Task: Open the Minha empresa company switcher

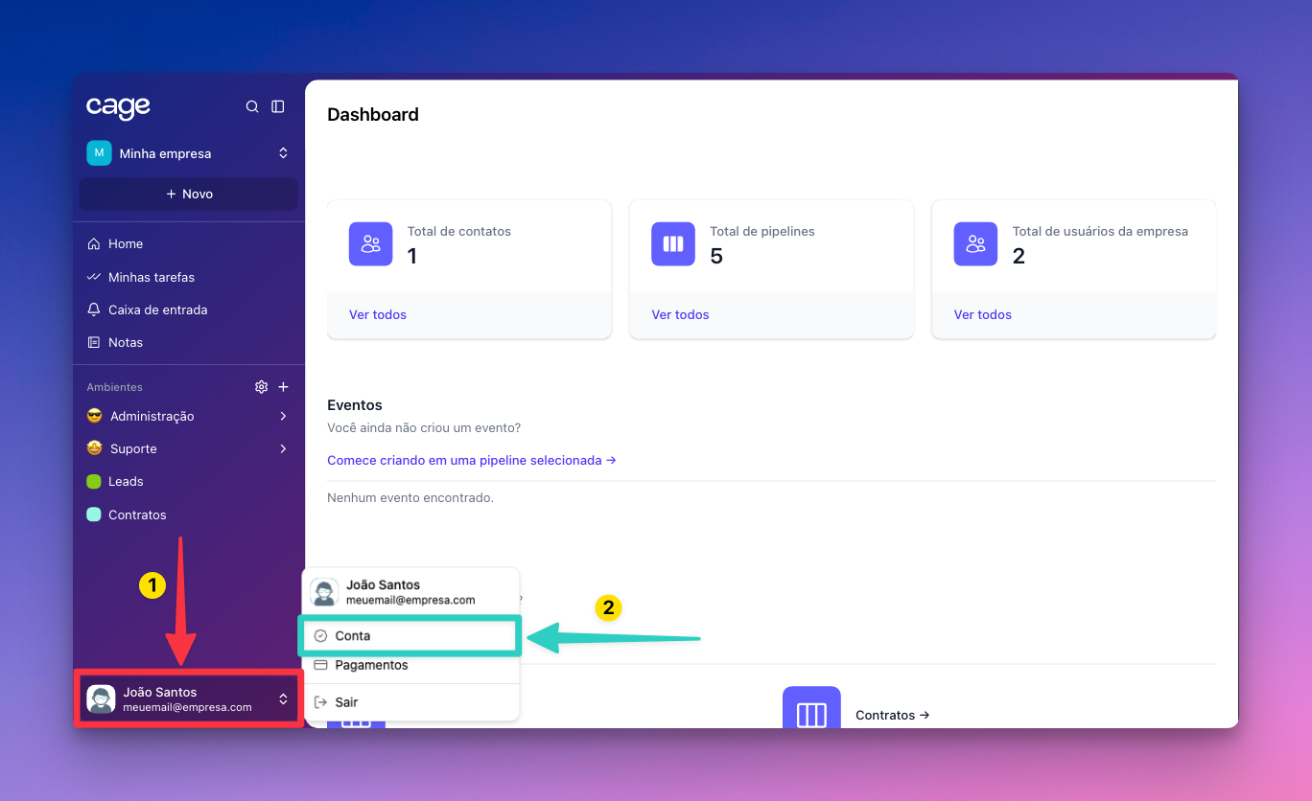Action: [x=188, y=153]
